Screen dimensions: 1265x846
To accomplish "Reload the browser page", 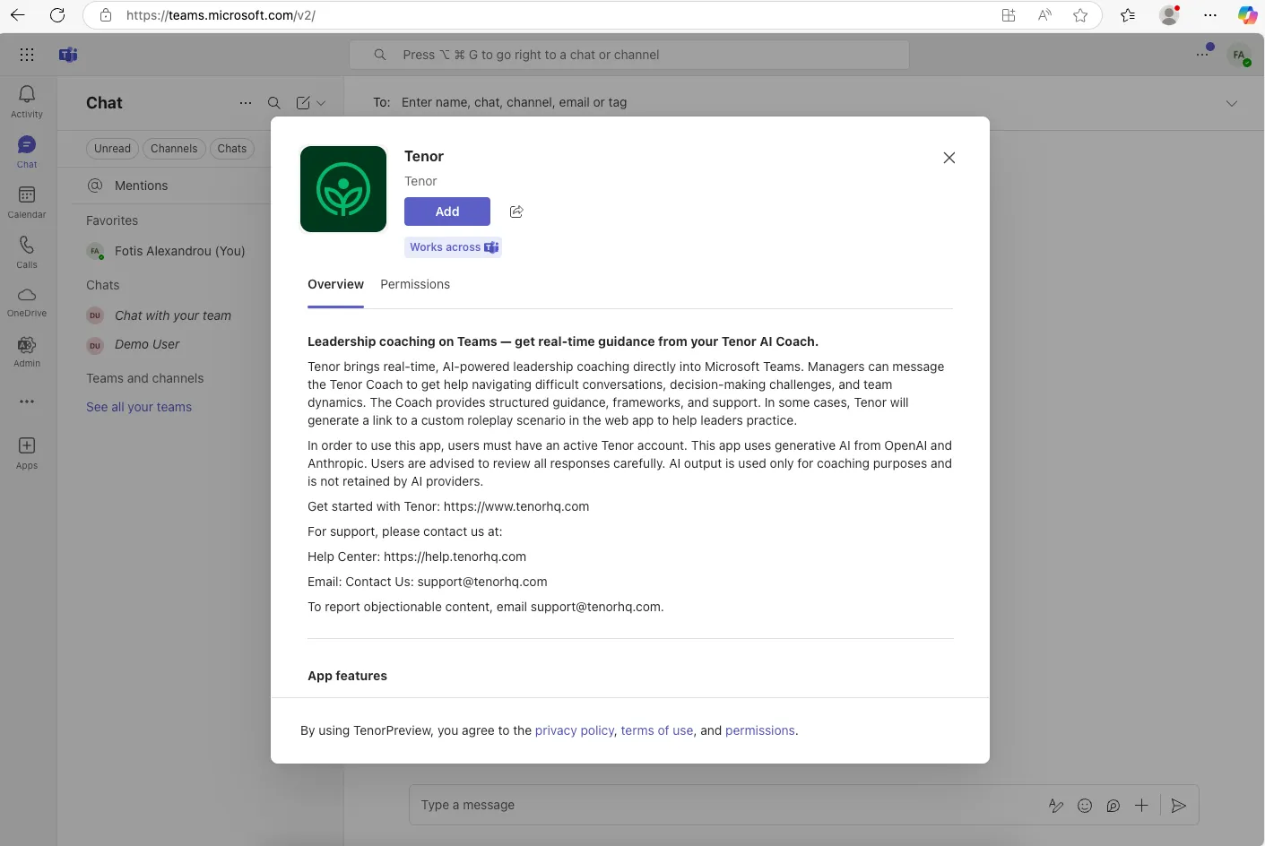I will coord(57,15).
